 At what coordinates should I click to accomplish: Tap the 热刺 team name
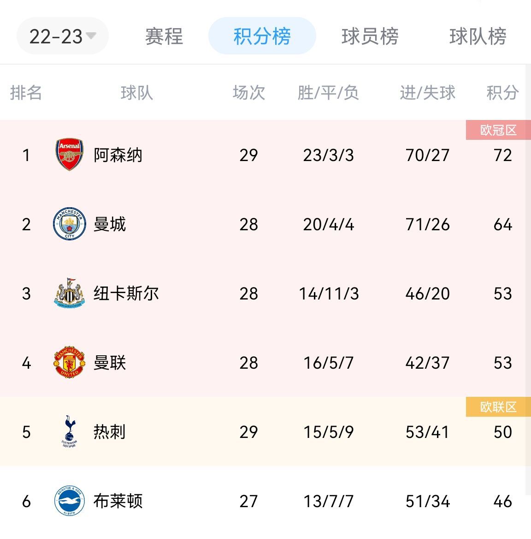(x=110, y=432)
